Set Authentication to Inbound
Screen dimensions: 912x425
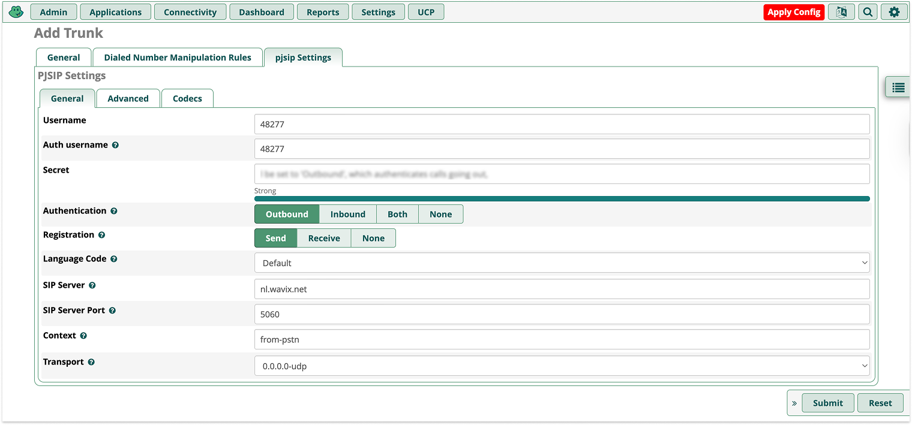coord(347,214)
